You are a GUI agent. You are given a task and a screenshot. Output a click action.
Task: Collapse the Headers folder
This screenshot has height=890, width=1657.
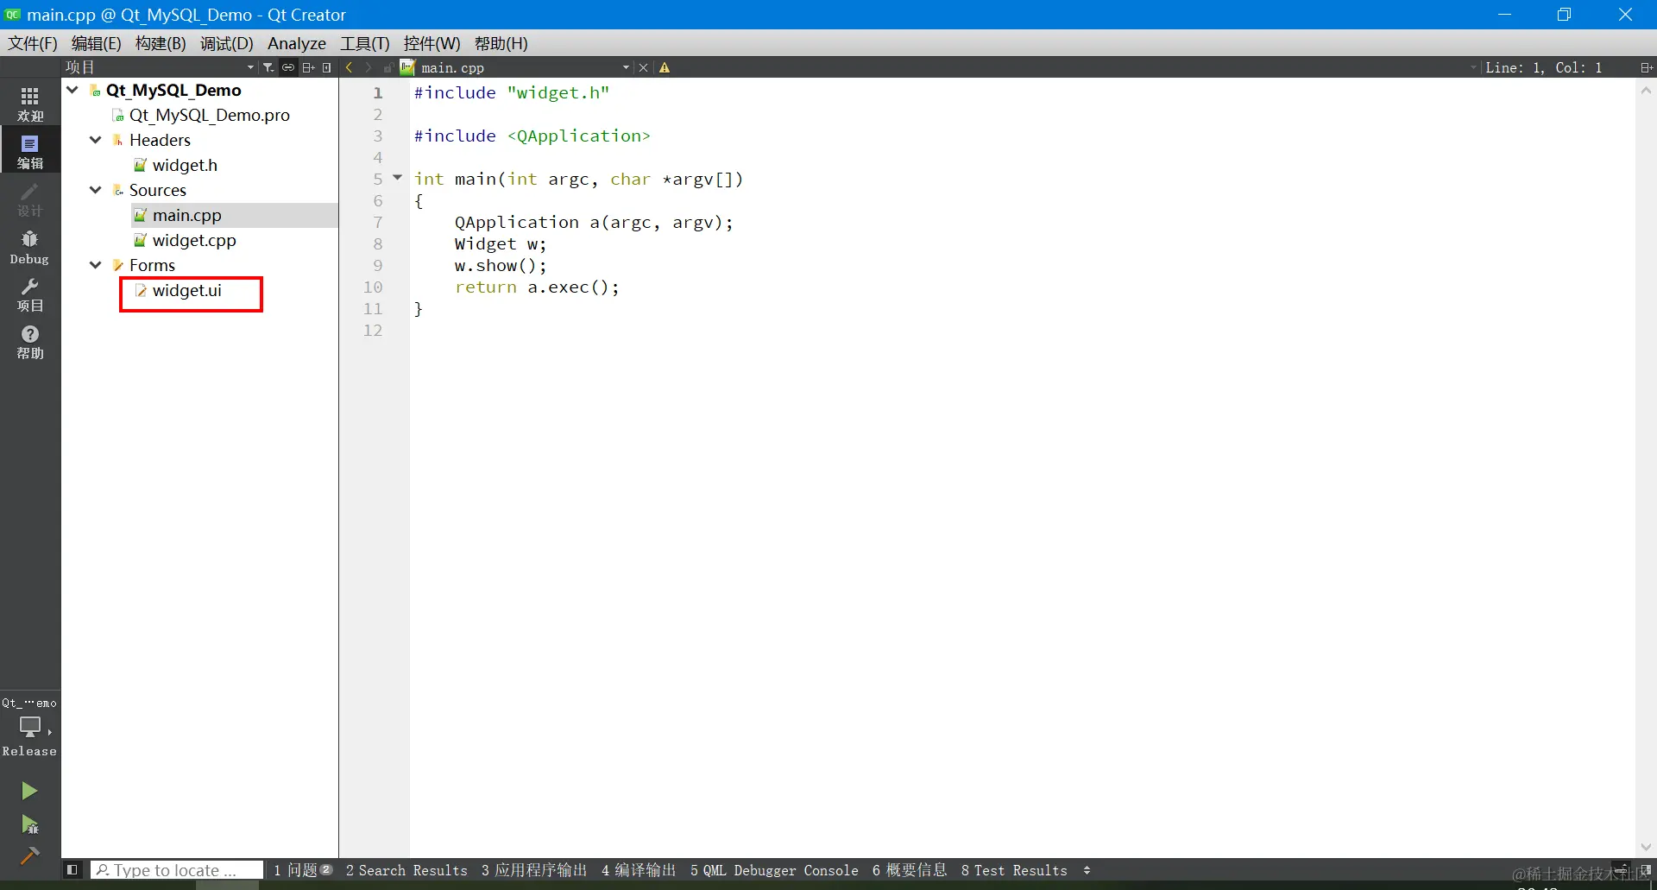[x=96, y=140]
